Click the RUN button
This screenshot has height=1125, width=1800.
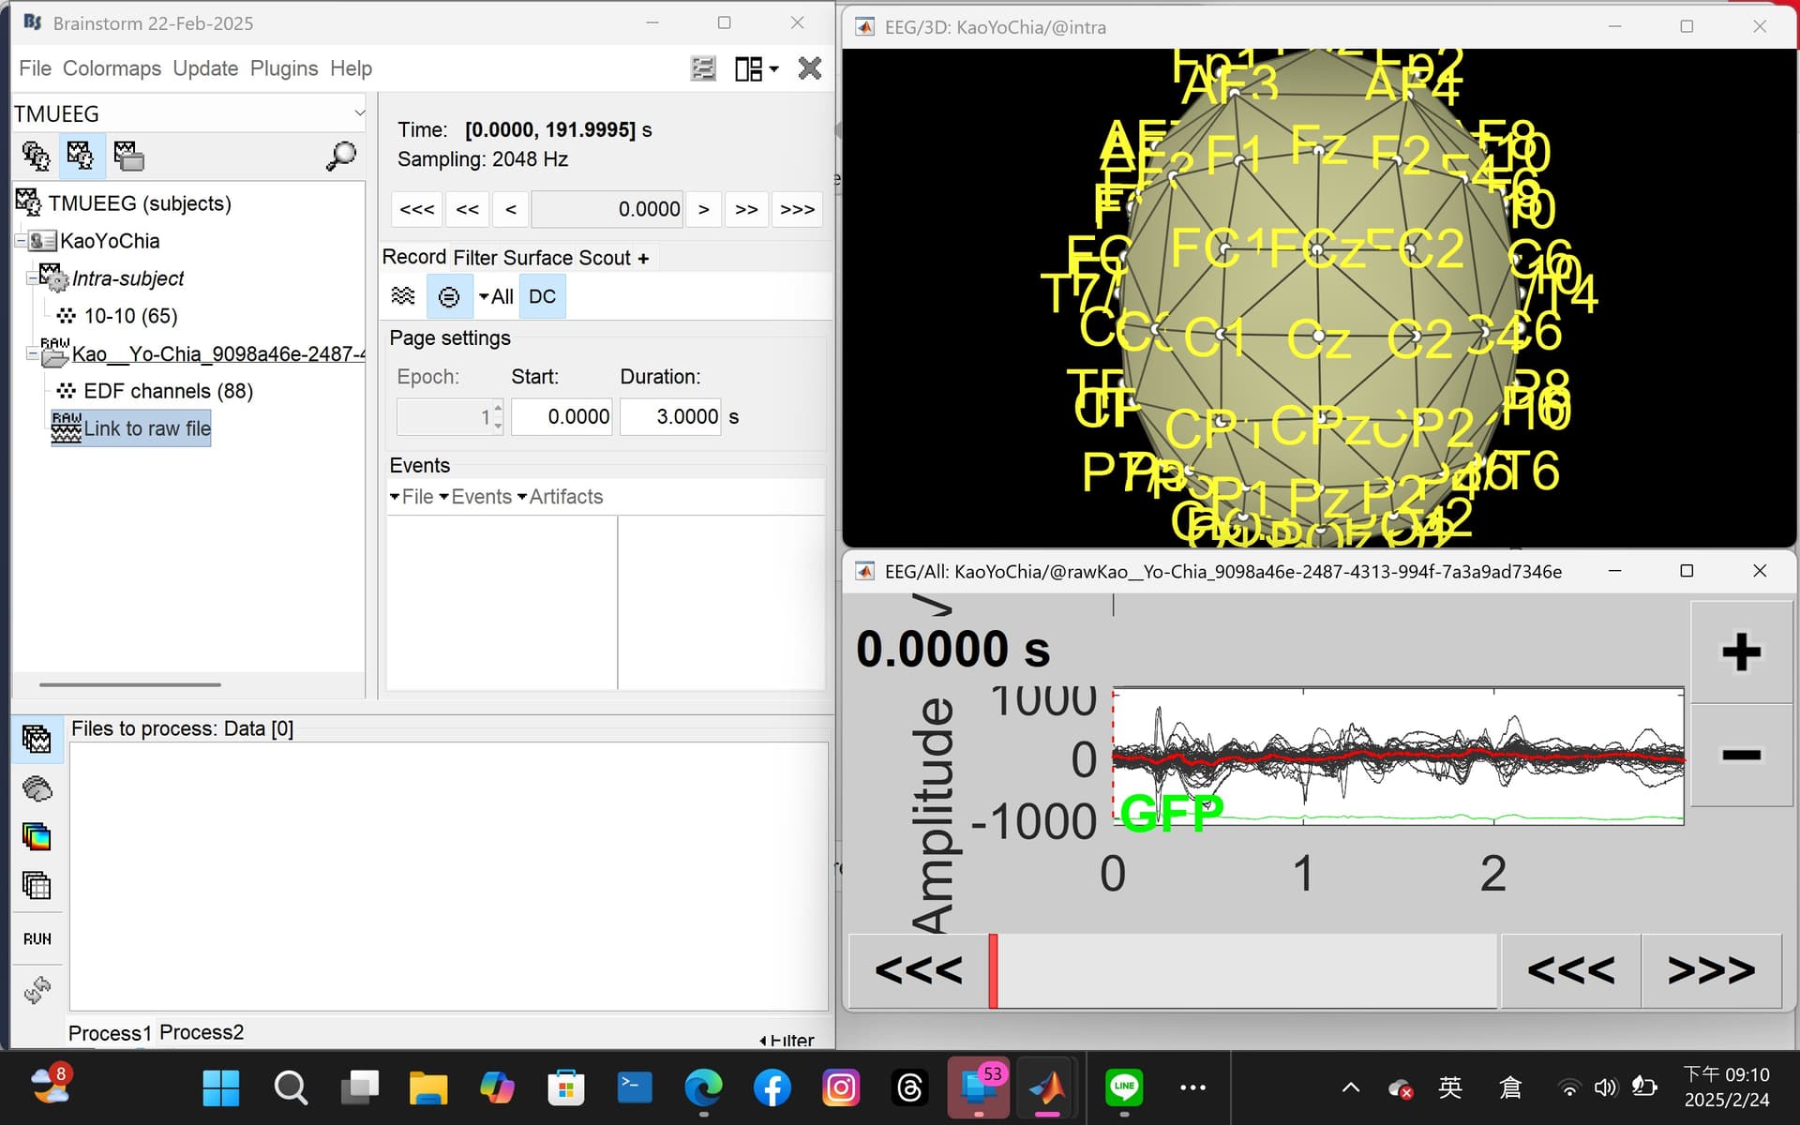click(37, 938)
